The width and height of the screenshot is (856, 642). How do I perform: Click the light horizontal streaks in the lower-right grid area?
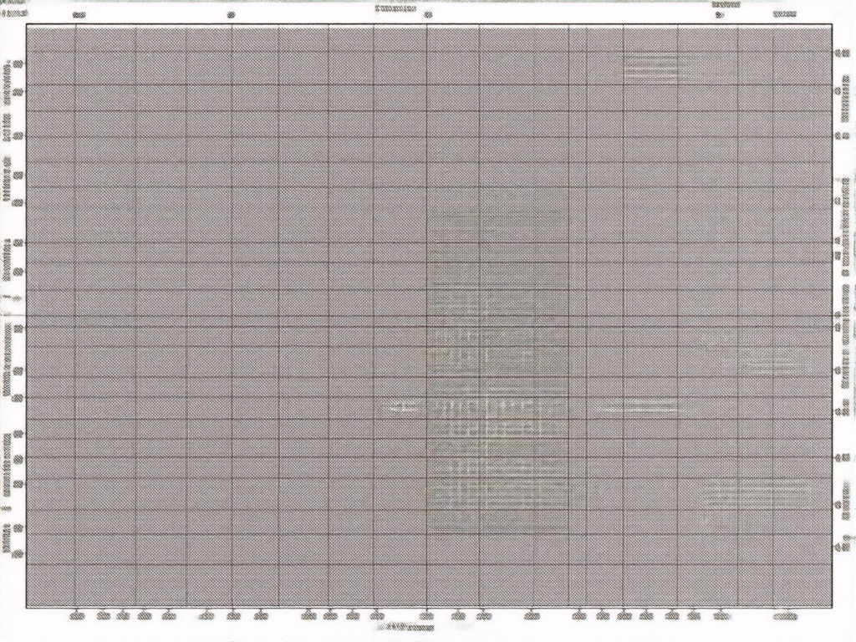pos(755,494)
